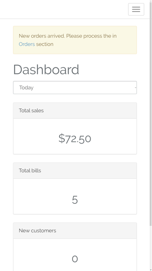The width and height of the screenshot is (152, 271).
Task: Open the Today date range dropdown
Action: 75,88
